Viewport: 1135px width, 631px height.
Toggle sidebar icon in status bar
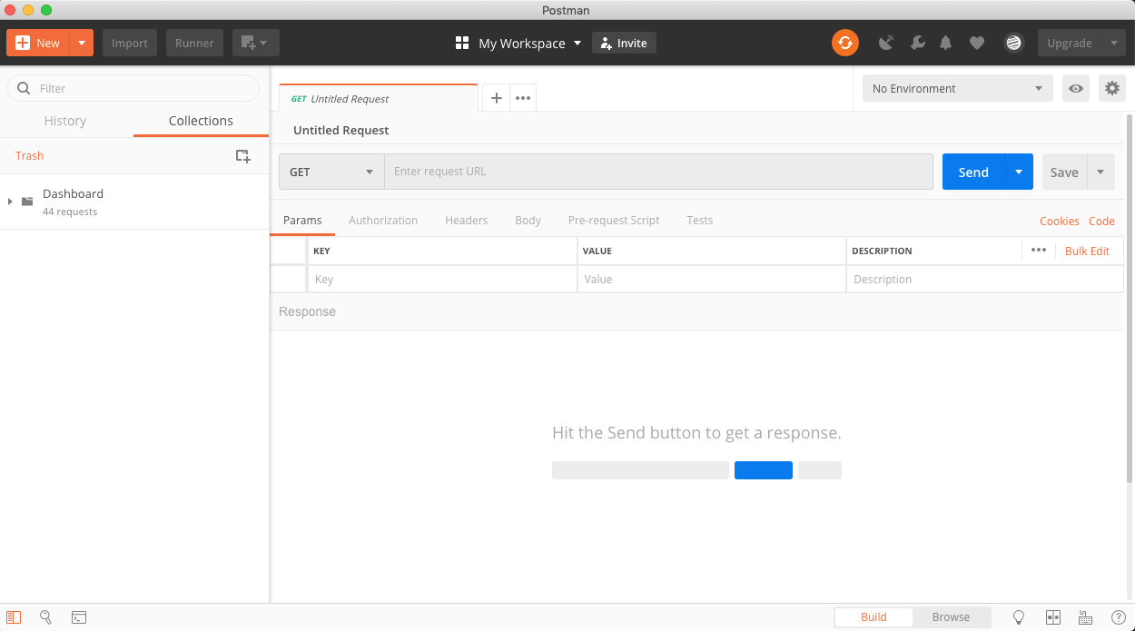14,617
